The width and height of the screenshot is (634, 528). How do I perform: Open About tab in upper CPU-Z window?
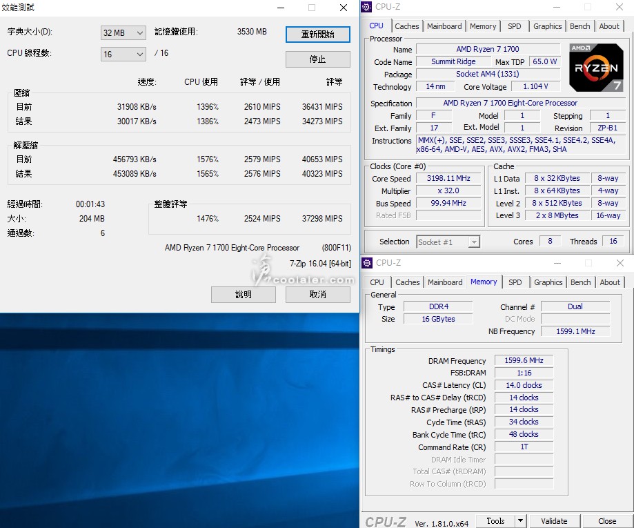click(609, 26)
